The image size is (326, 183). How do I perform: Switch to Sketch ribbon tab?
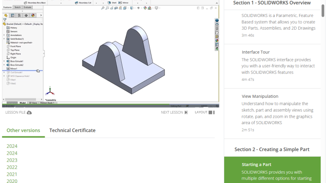(17, 7)
